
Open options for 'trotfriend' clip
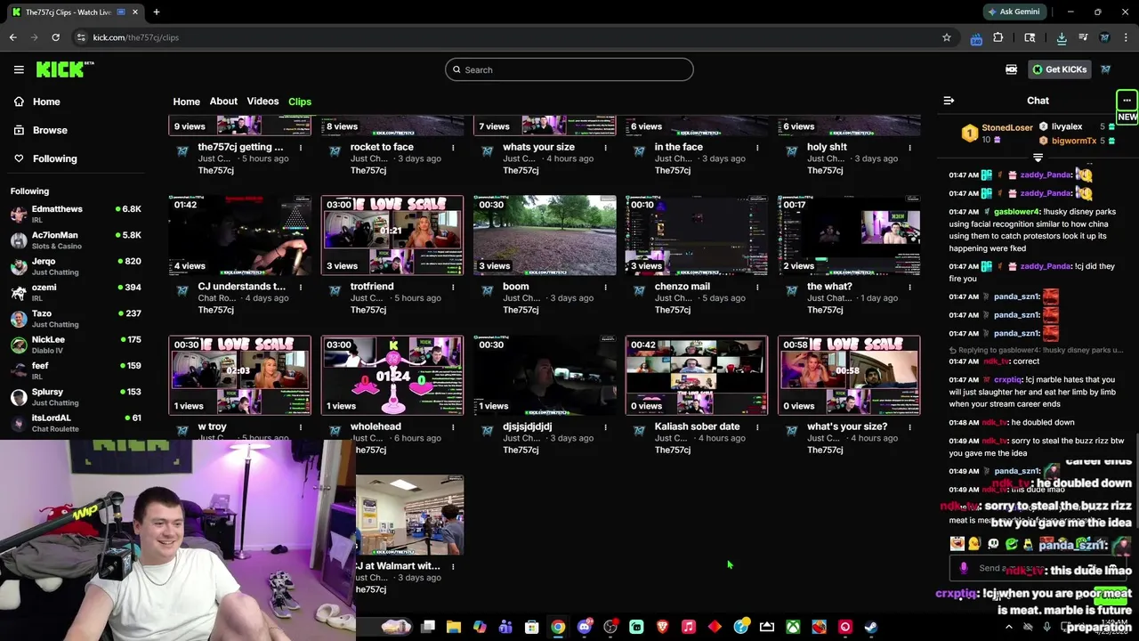tap(453, 288)
